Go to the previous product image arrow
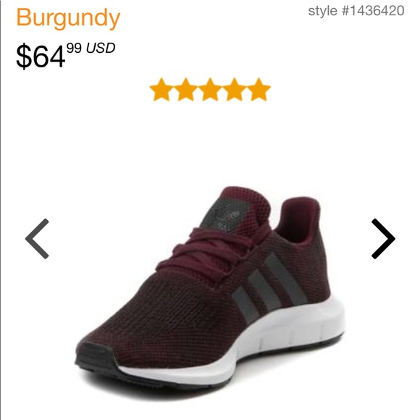This screenshot has width=420, height=420. click(x=37, y=239)
